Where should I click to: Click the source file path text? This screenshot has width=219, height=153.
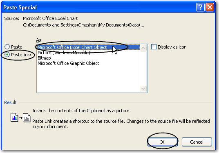coord(83,25)
